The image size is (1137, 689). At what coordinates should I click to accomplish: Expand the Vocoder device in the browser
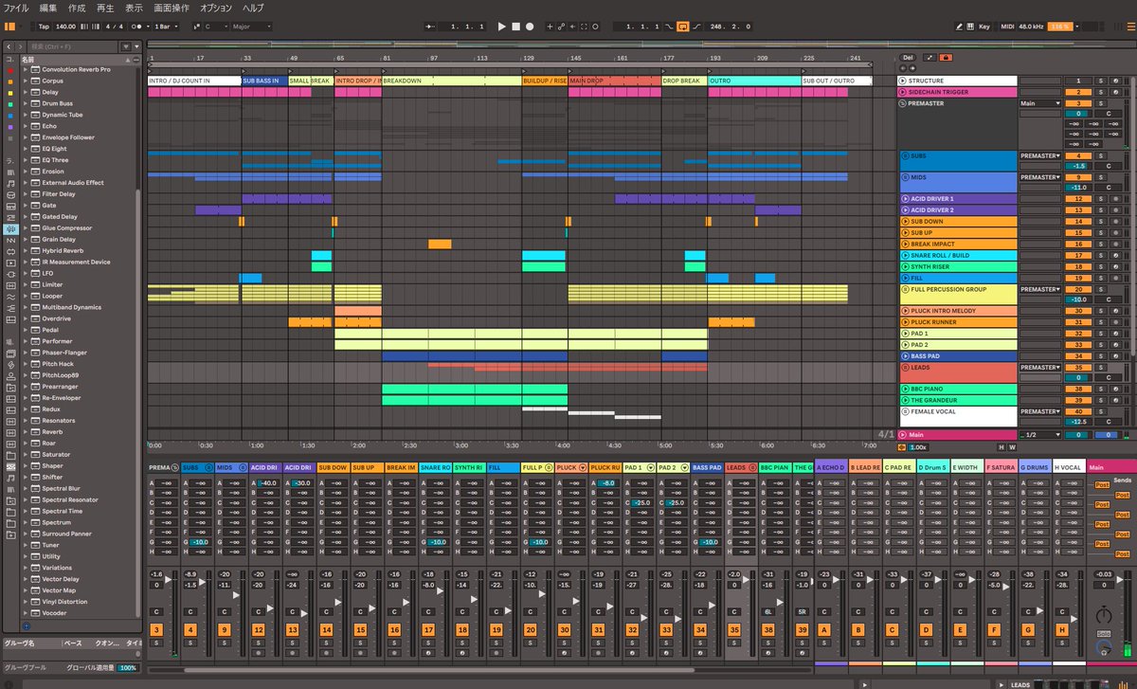coord(26,613)
